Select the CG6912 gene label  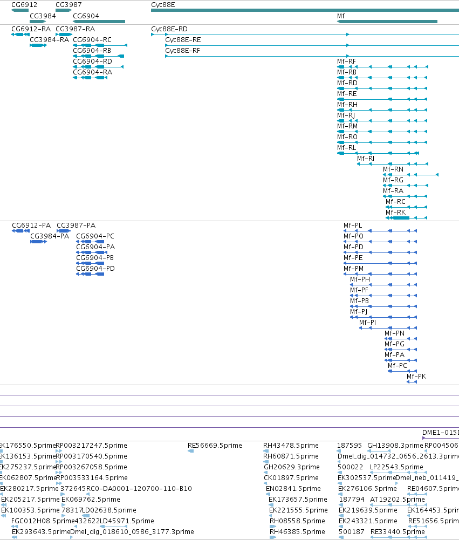(x=24, y=5)
